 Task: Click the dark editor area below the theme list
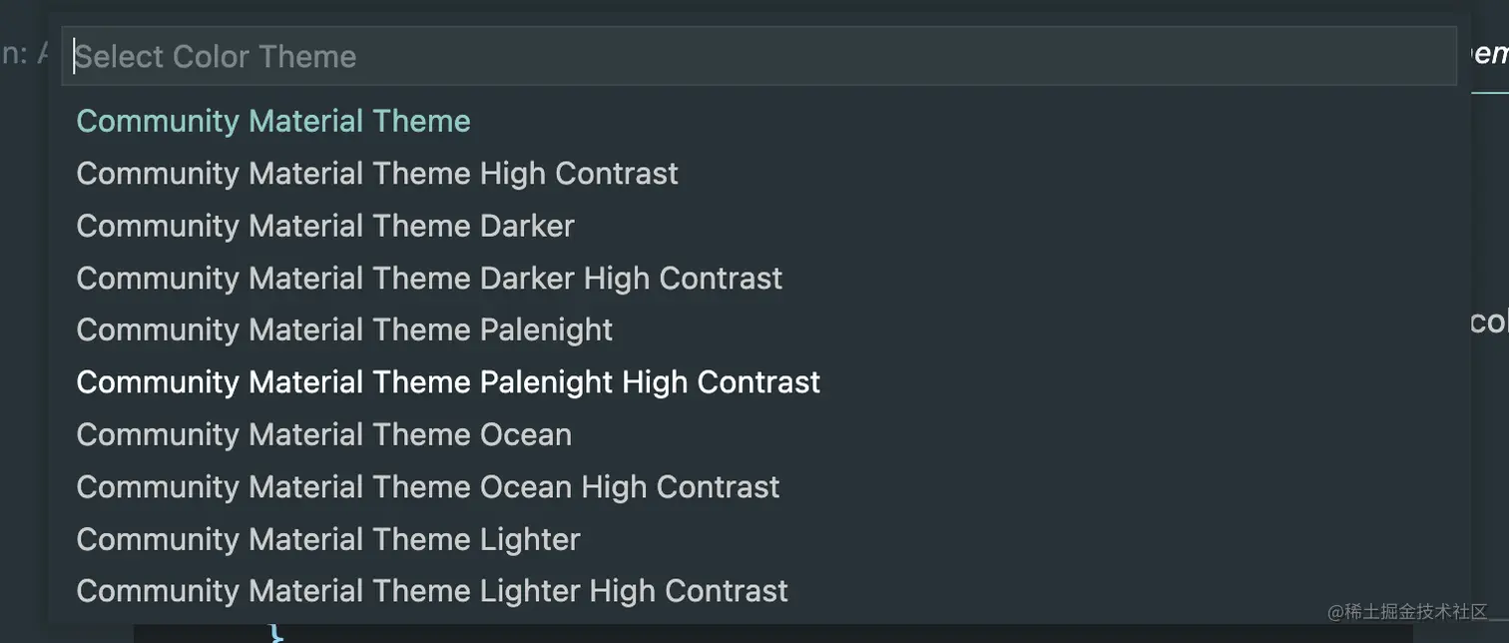(x=798, y=634)
